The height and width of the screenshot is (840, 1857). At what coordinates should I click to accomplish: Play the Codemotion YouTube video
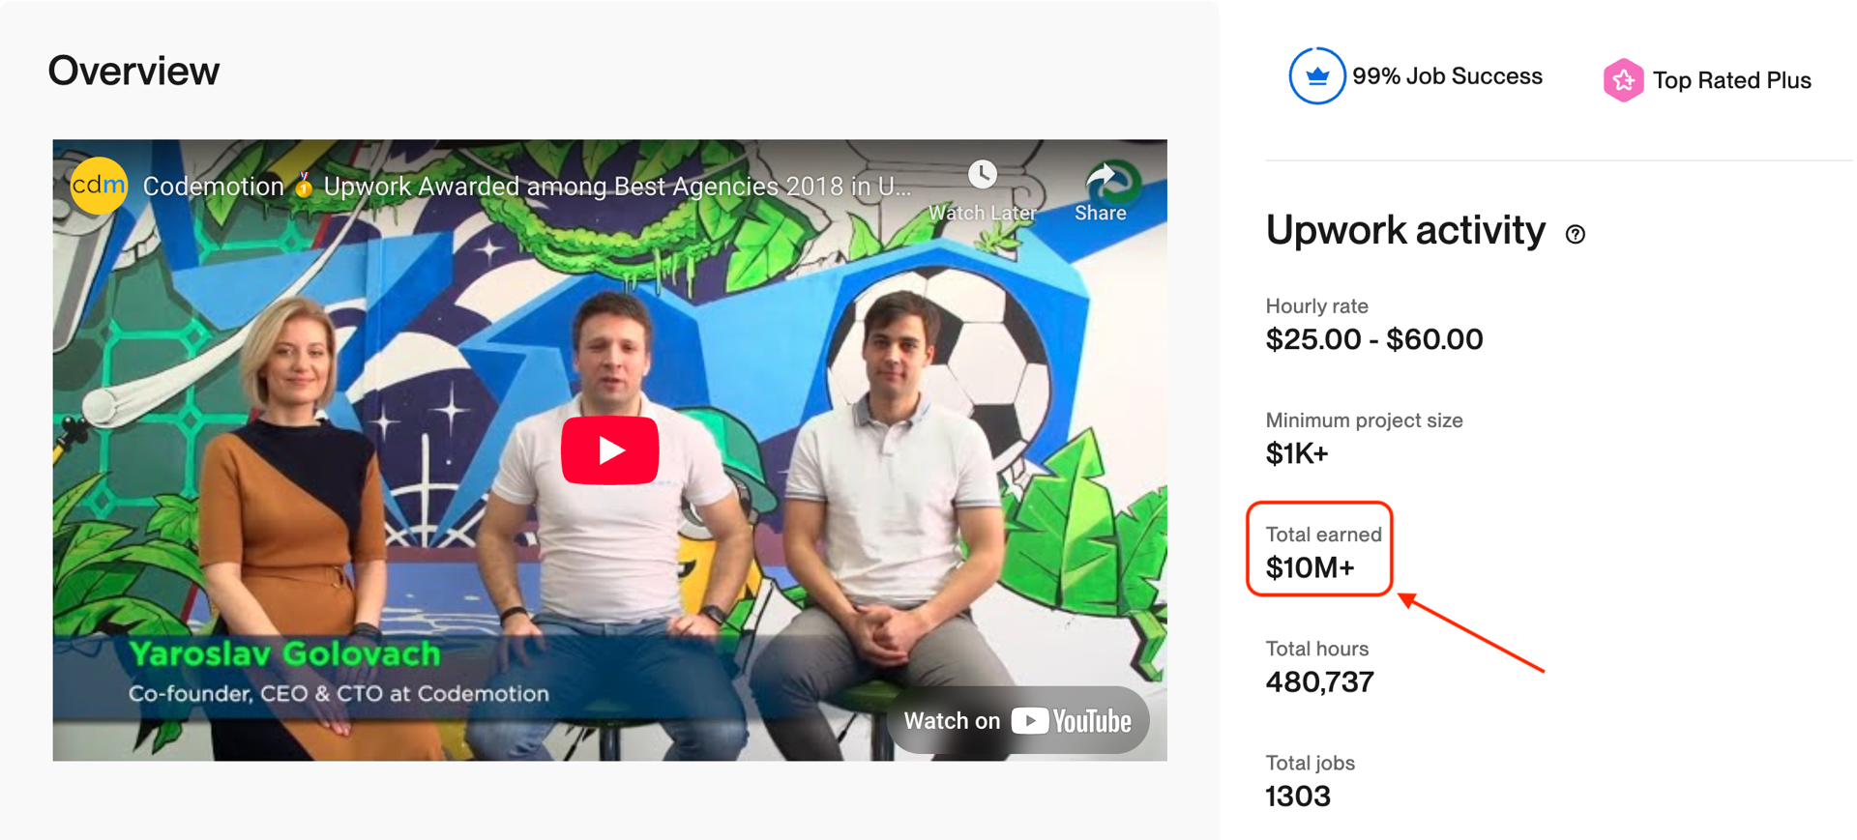click(x=609, y=450)
